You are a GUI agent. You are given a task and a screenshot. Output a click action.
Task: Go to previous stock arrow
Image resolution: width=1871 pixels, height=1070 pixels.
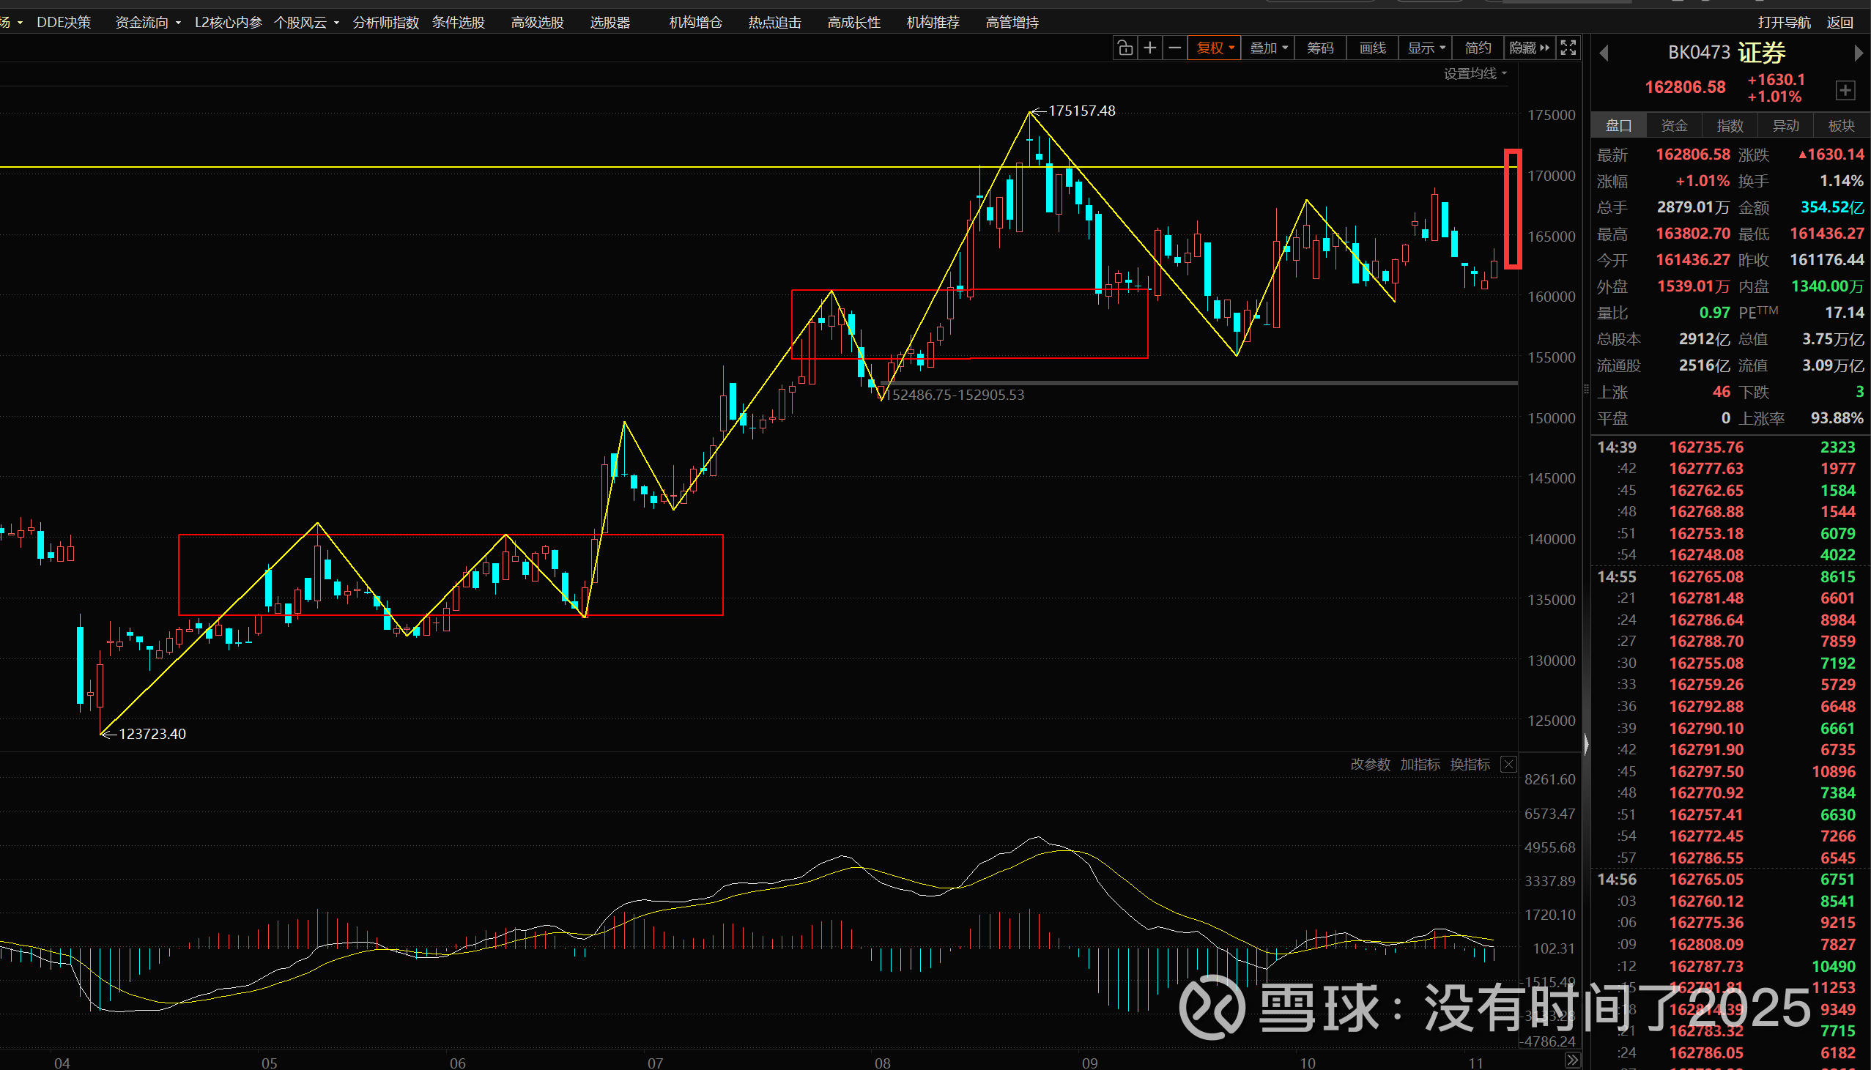pyautogui.click(x=1604, y=53)
